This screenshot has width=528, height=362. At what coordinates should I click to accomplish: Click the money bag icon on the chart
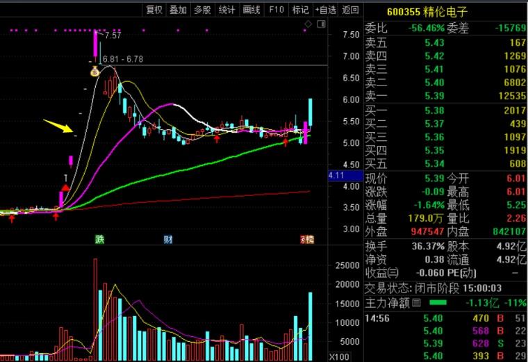tap(95, 70)
